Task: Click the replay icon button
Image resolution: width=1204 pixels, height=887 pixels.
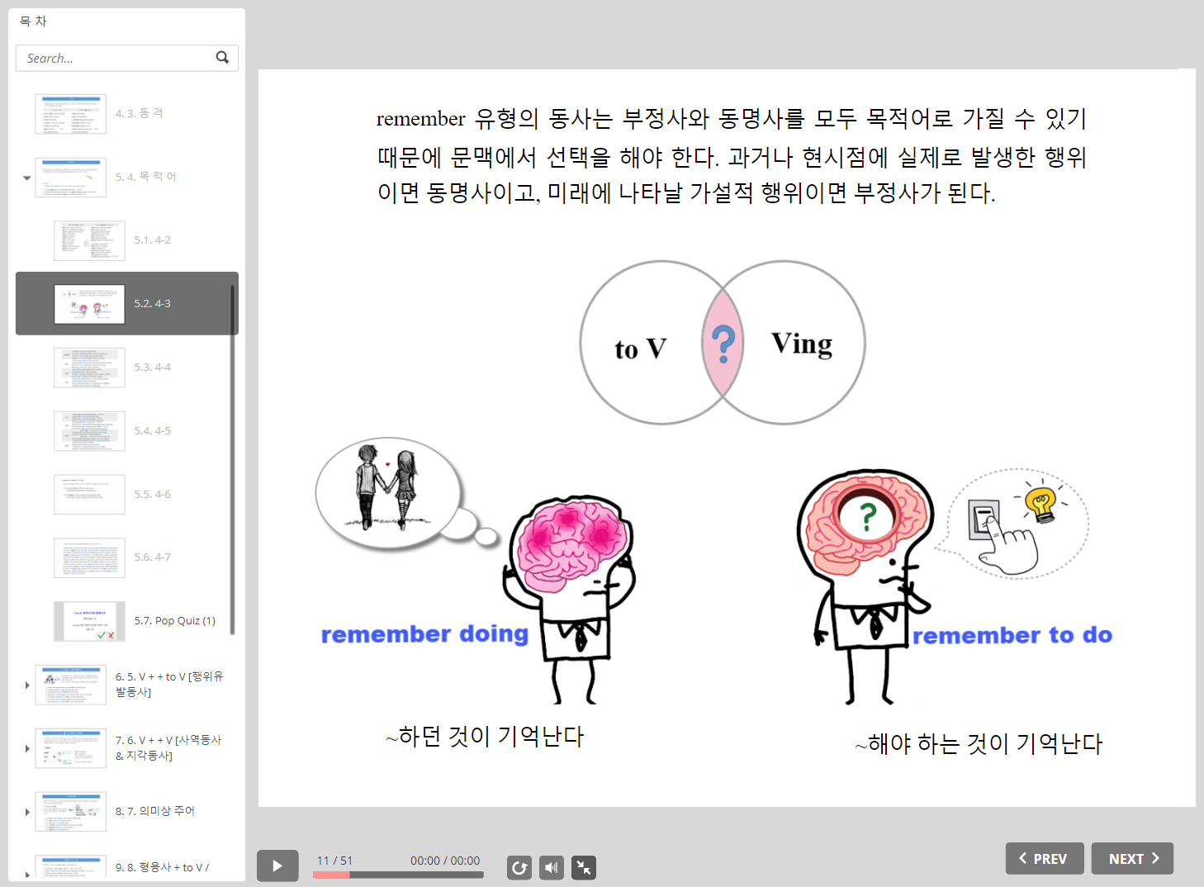Action: (x=519, y=867)
